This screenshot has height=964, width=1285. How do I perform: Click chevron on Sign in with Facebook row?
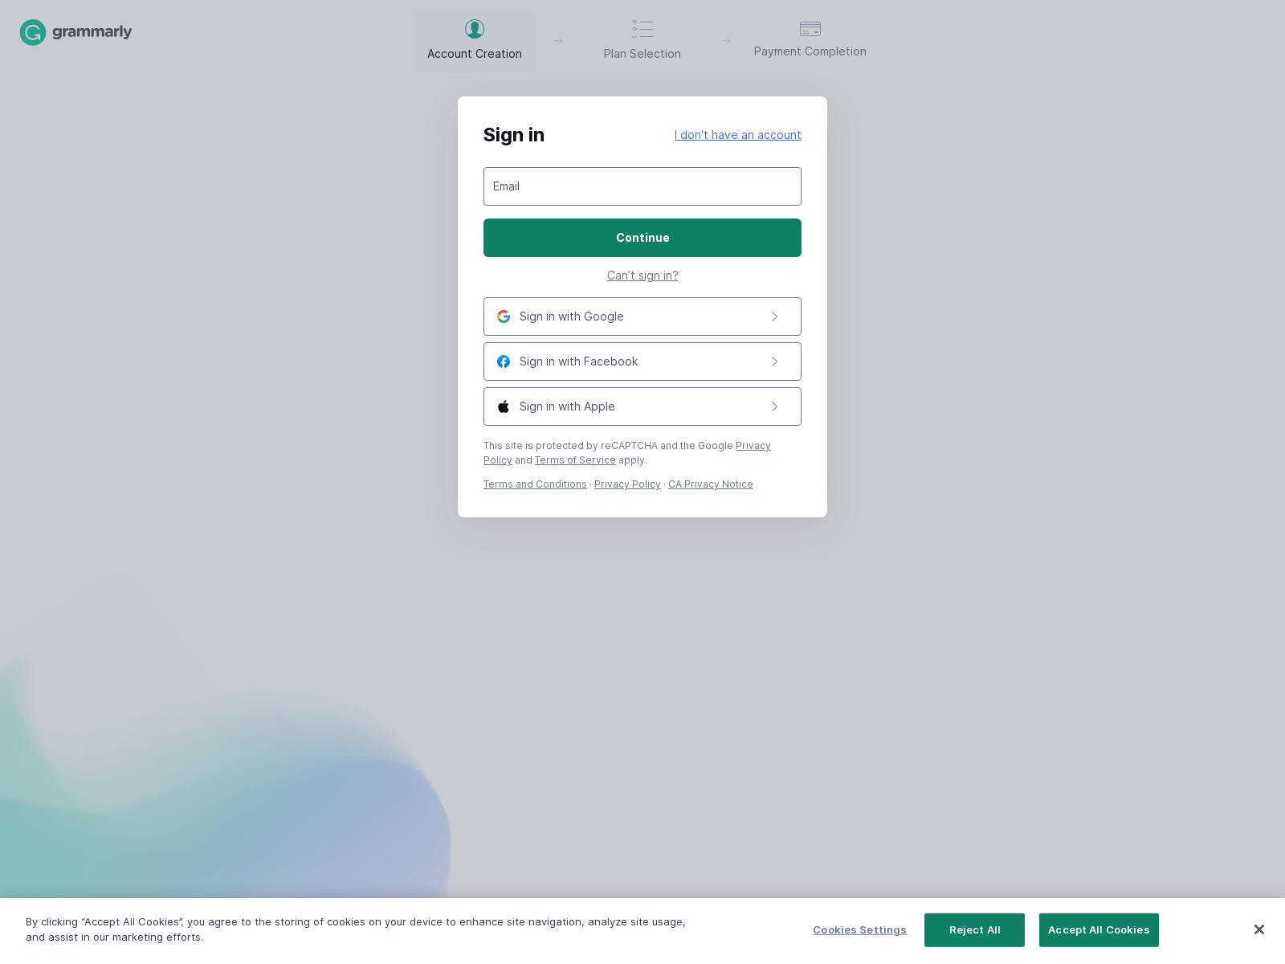click(774, 361)
